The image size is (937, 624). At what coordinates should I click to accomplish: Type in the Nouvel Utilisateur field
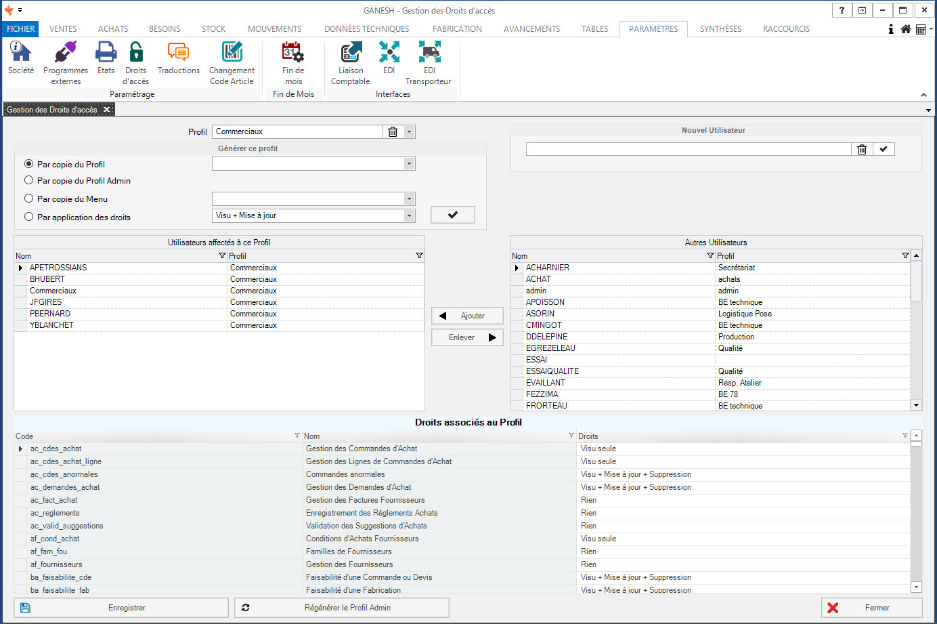pyautogui.click(x=688, y=149)
